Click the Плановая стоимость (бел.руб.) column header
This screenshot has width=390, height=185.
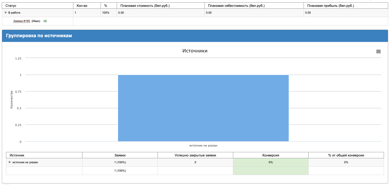point(145,6)
